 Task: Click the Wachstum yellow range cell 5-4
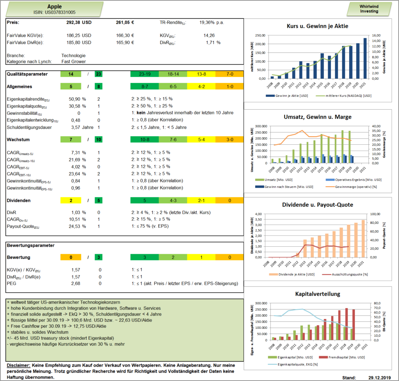pos(201,140)
